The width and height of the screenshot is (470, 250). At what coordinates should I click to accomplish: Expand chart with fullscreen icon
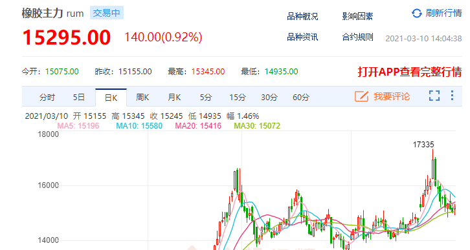434,96
